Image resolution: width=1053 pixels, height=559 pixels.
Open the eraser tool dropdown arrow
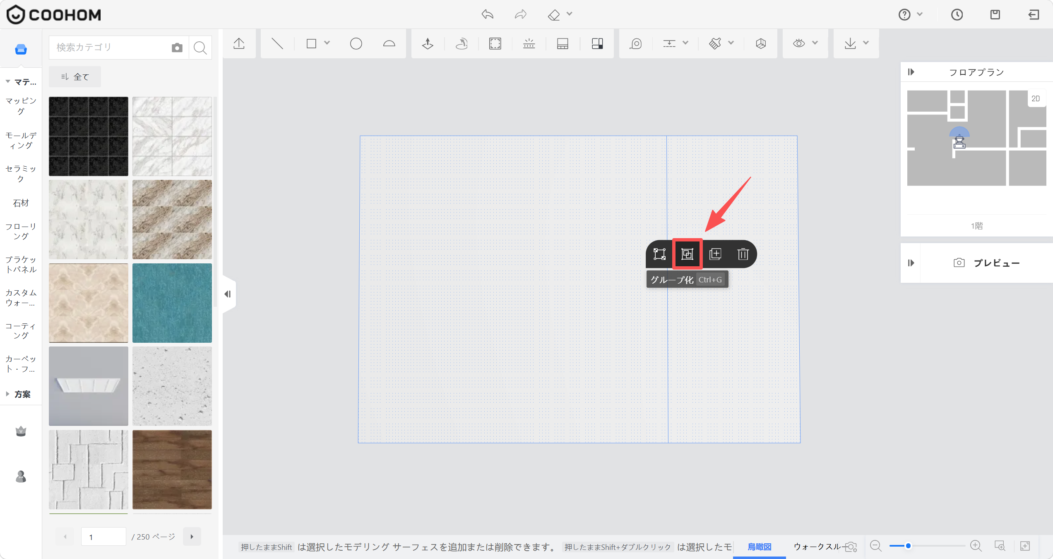click(570, 14)
